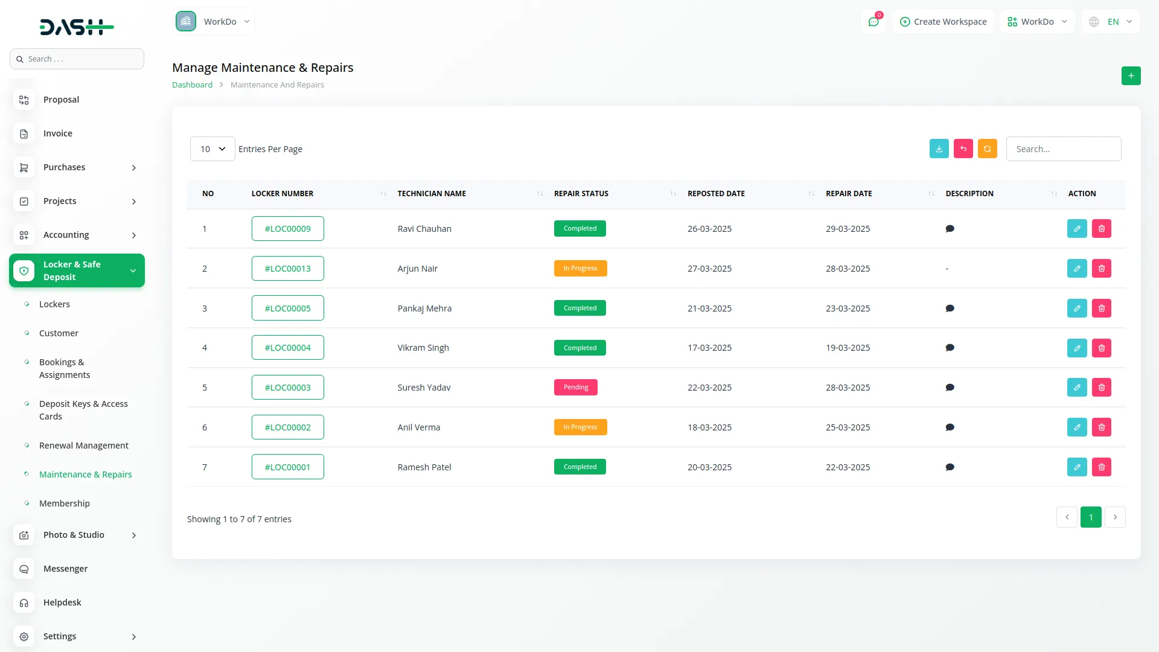Collapse the Locker & Safe Deposit menu
Screen dimensions: 1159x652
[77, 270]
